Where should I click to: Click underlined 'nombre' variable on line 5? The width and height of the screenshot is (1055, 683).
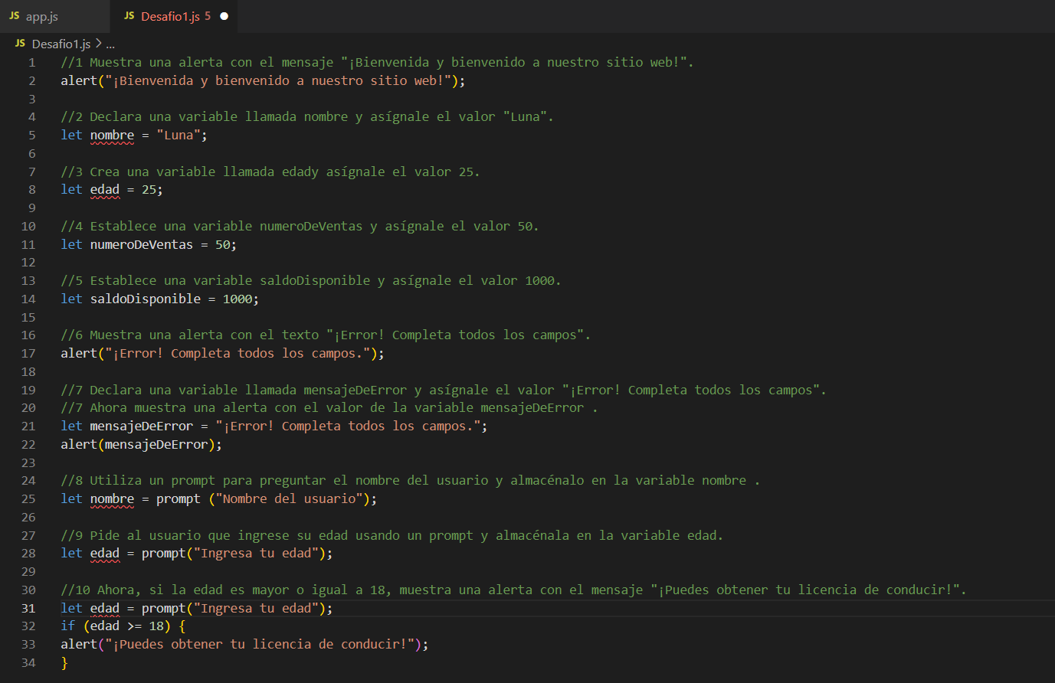click(x=112, y=136)
